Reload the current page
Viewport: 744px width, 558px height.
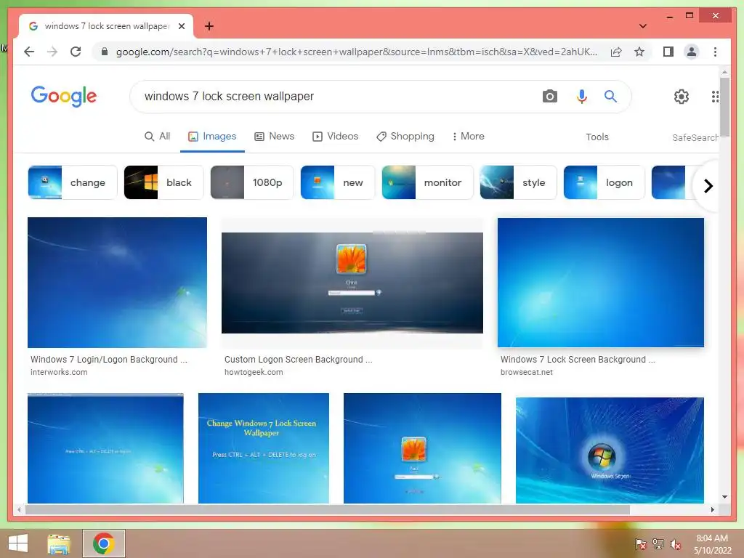(x=76, y=52)
